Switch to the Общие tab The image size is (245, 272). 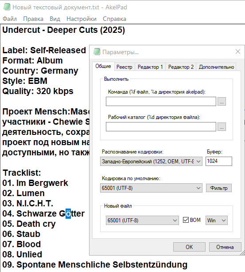(x=103, y=66)
